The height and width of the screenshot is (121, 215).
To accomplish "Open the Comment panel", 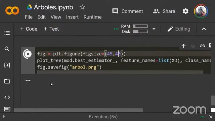I will (x=128, y=11).
